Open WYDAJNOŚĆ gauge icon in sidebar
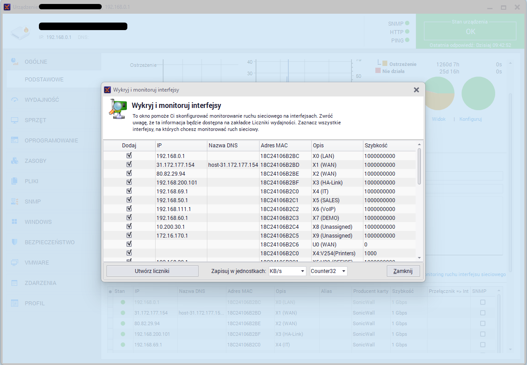Screen dimensions: 527x365 pos(15,100)
